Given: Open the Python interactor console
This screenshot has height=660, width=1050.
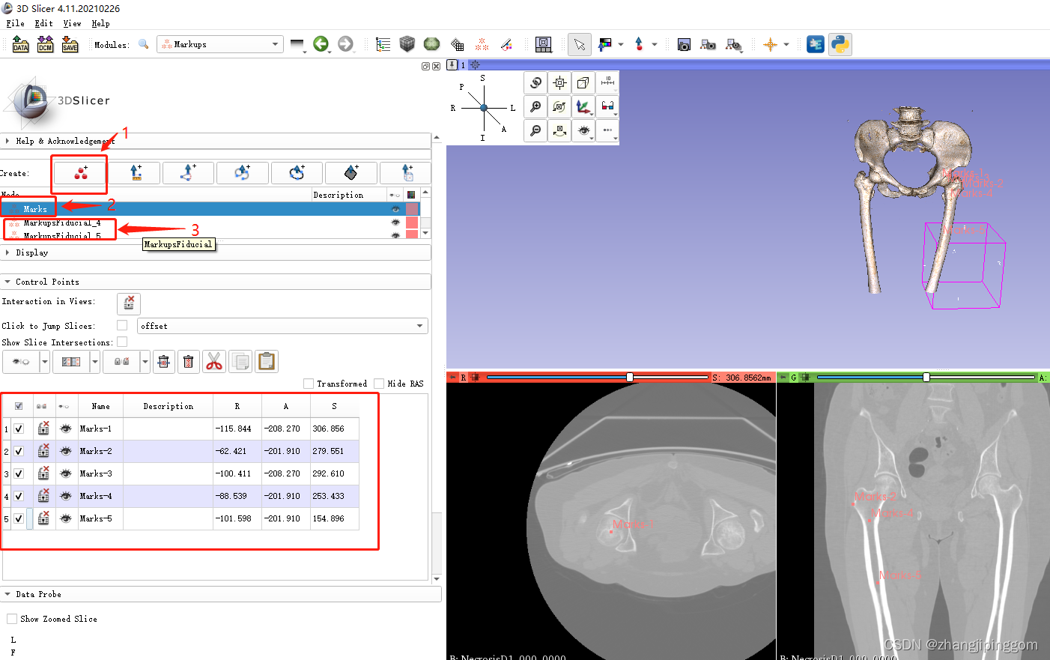Looking at the screenshot, I should (840, 44).
